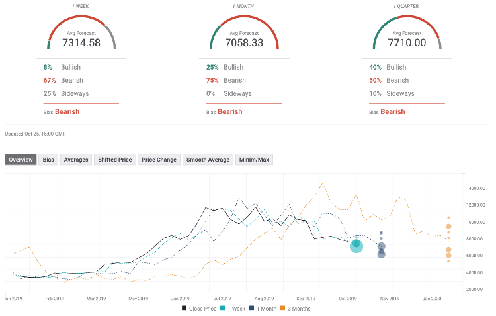Open the Bias tab
The height and width of the screenshot is (316, 496).
tap(48, 160)
